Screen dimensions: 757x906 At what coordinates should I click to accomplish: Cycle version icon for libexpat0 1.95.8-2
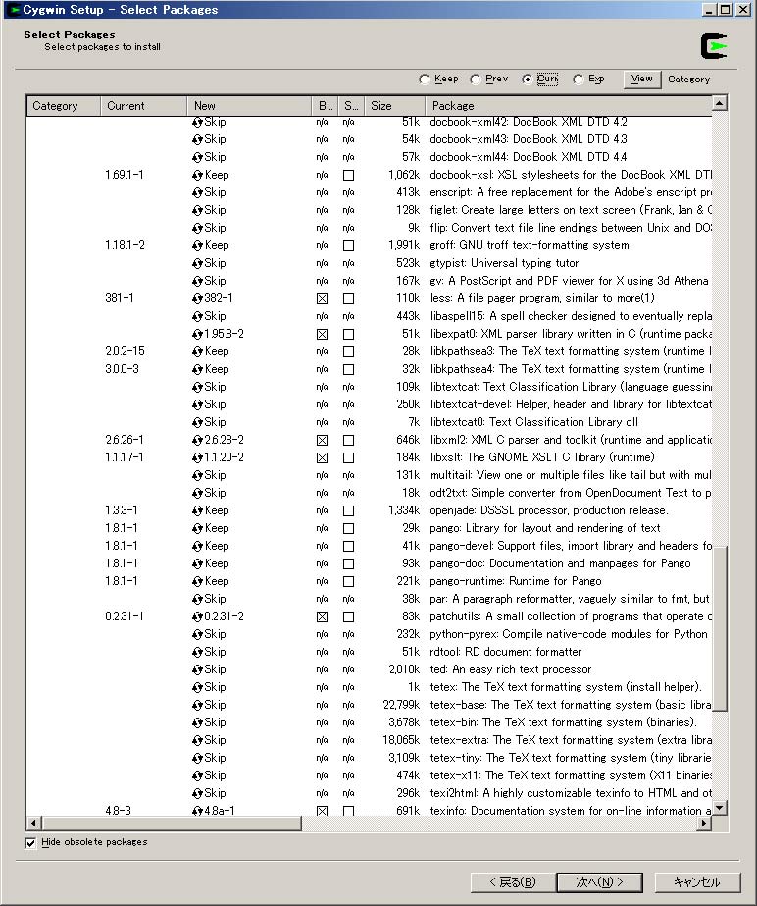coord(197,334)
